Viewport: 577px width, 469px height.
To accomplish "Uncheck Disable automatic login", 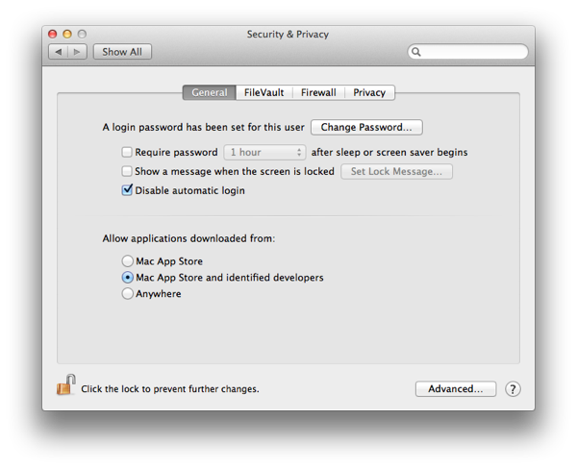I will tap(127, 190).
